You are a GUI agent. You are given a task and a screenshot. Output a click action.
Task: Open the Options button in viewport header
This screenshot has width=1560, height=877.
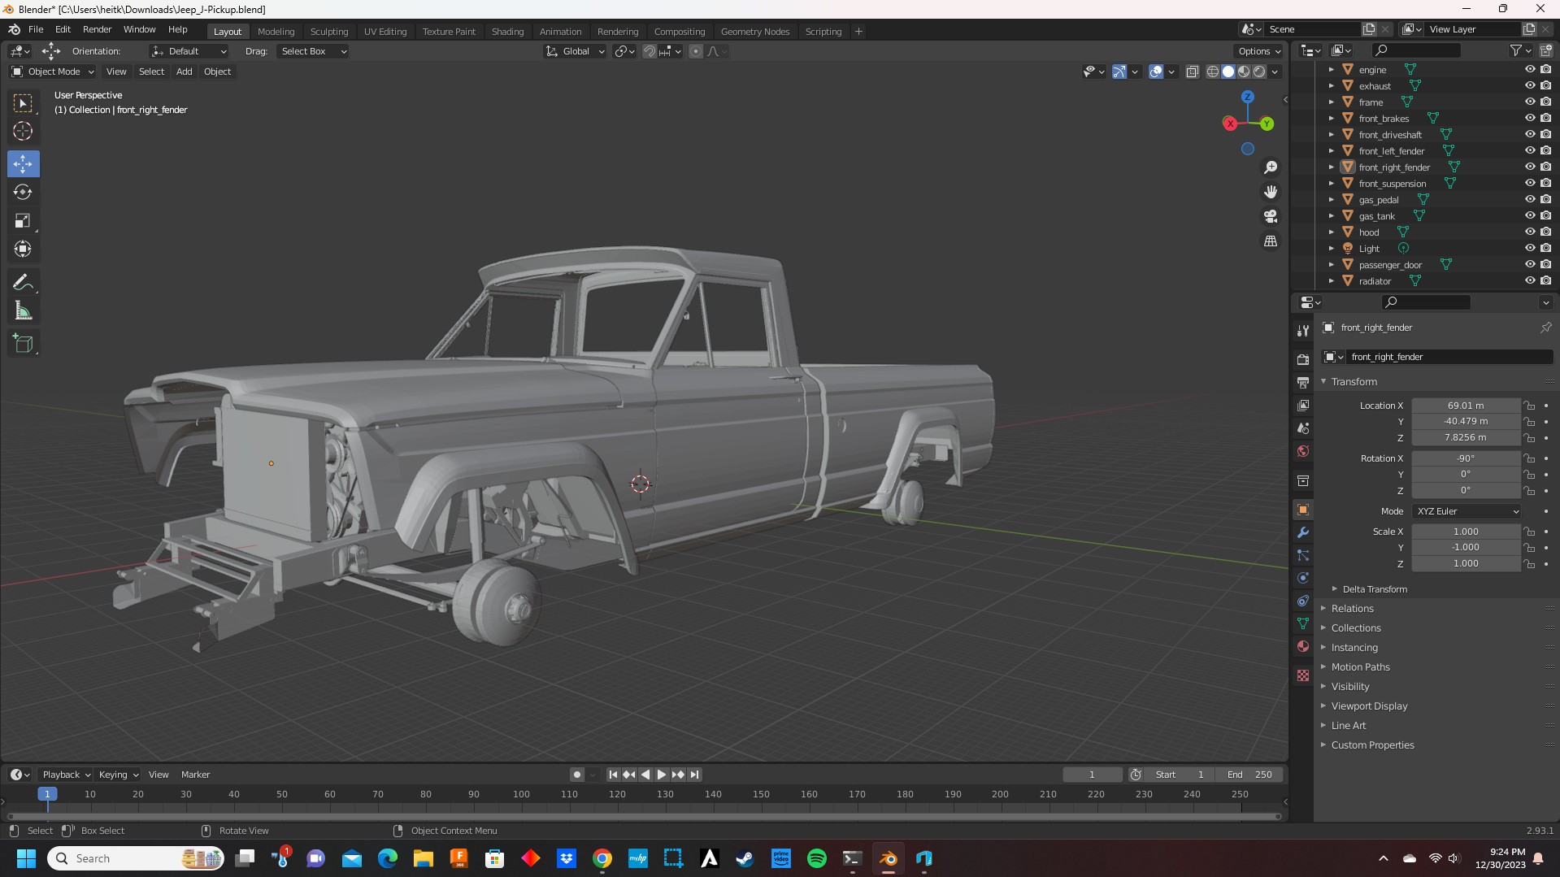pos(1259,51)
